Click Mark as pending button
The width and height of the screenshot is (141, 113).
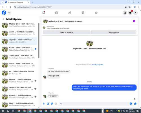pyautogui.click(x=67, y=32)
